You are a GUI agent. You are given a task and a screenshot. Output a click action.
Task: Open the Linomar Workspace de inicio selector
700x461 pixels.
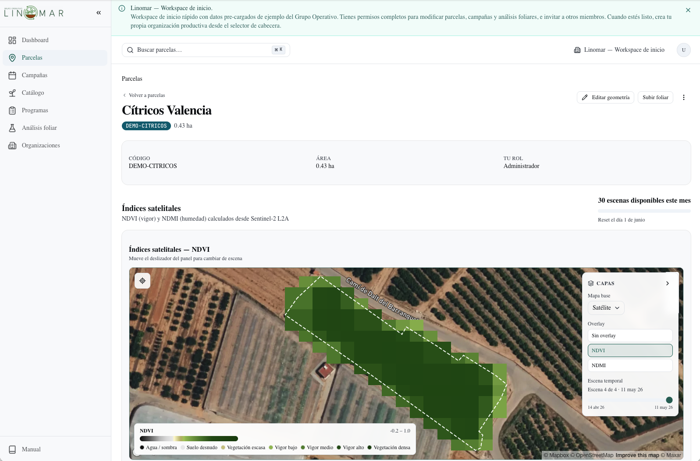619,50
